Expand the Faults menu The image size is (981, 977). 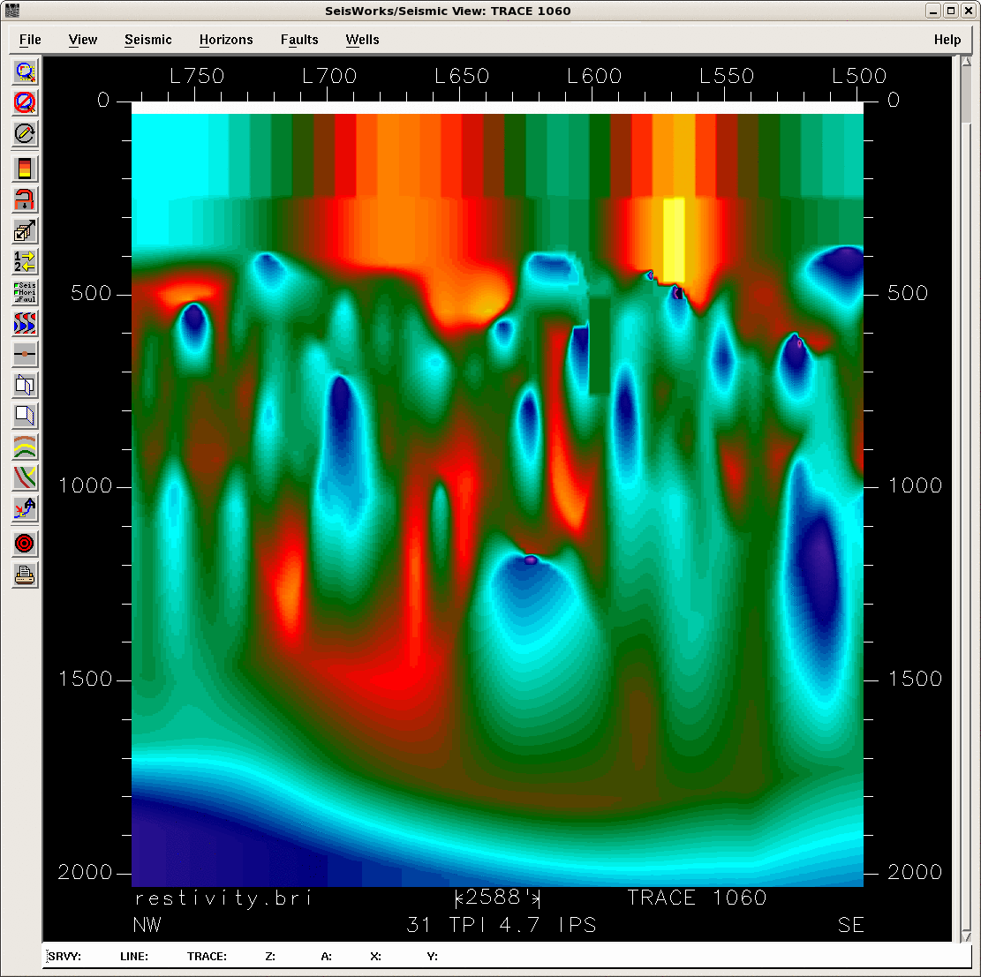pos(299,40)
